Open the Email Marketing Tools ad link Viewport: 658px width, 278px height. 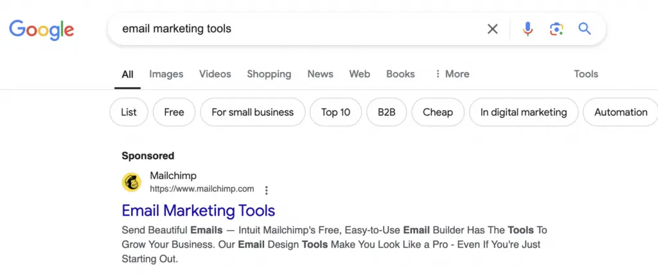pos(198,210)
